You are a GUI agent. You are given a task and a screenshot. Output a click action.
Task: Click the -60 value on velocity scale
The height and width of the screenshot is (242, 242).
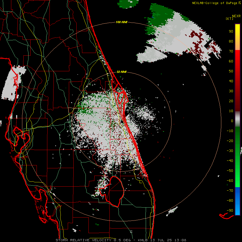tap(230, 181)
